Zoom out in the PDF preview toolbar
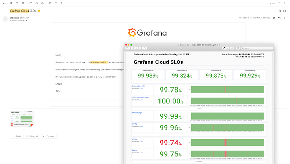 pos(134,48)
